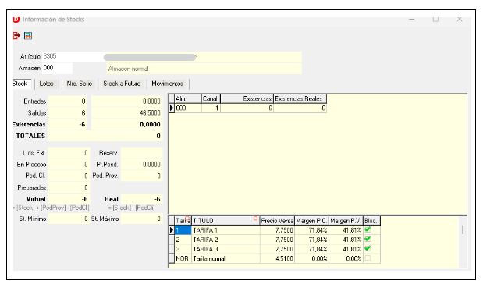Viewport: 483px width, 288px height.
Task: Select warehouse row 000 in the grid
Action: tap(188, 108)
